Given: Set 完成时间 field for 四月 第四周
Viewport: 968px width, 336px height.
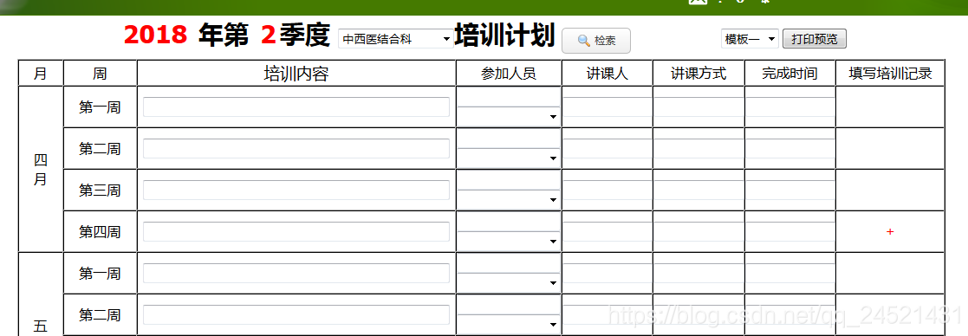Looking at the screenshot, I should (x=790, y=232).
